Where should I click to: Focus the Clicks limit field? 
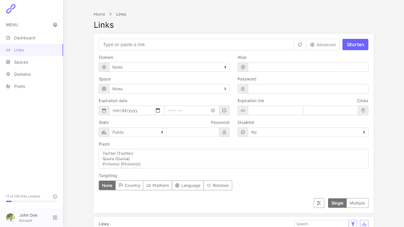(x=331, y=110)
